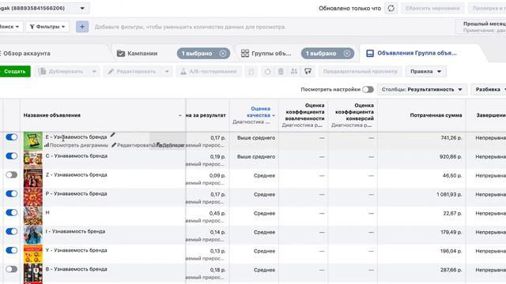
Task: Click the green 'Создать' button
Action: [x=14, y=72]
